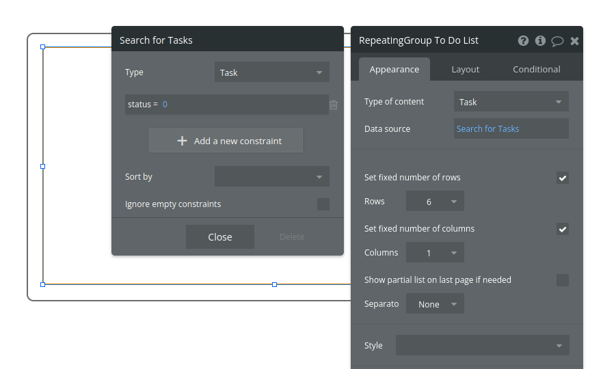Image resolution: width=603 pixels, height=369 pixels.
Task: Switch to the Conditional tab
Action: coord(537,69)
